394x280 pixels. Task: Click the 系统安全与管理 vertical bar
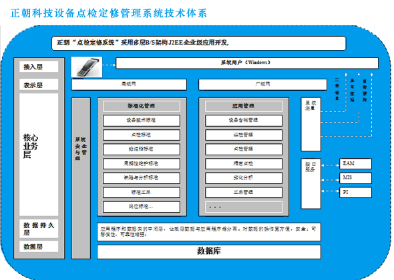pyautogui.click(x=81, y=178)
